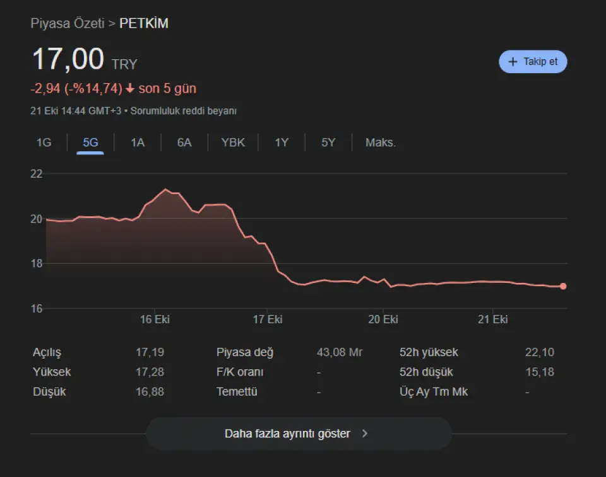Viewport: 606px width, 477px height.
Task: Click the PETKİM name in the breadcrumb
Action: pyautogui.click(x=144, y=24)
